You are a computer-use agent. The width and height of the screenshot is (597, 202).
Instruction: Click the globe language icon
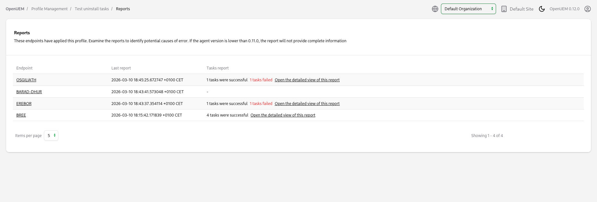point(435,9)
